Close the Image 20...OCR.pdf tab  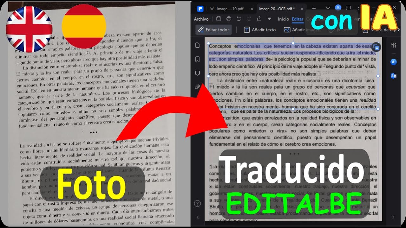tap(302, 9)
